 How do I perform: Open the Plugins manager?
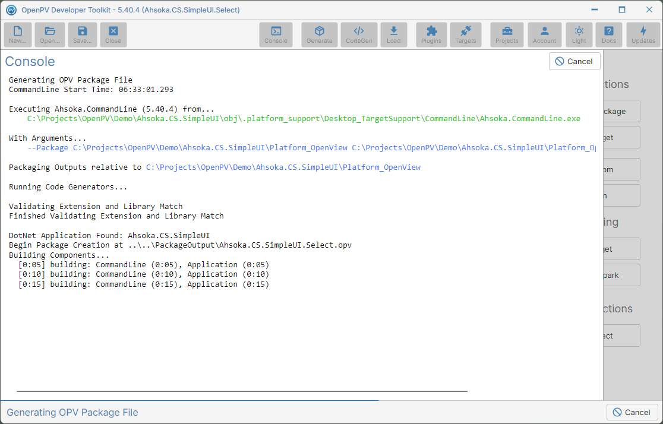[431, 34]
